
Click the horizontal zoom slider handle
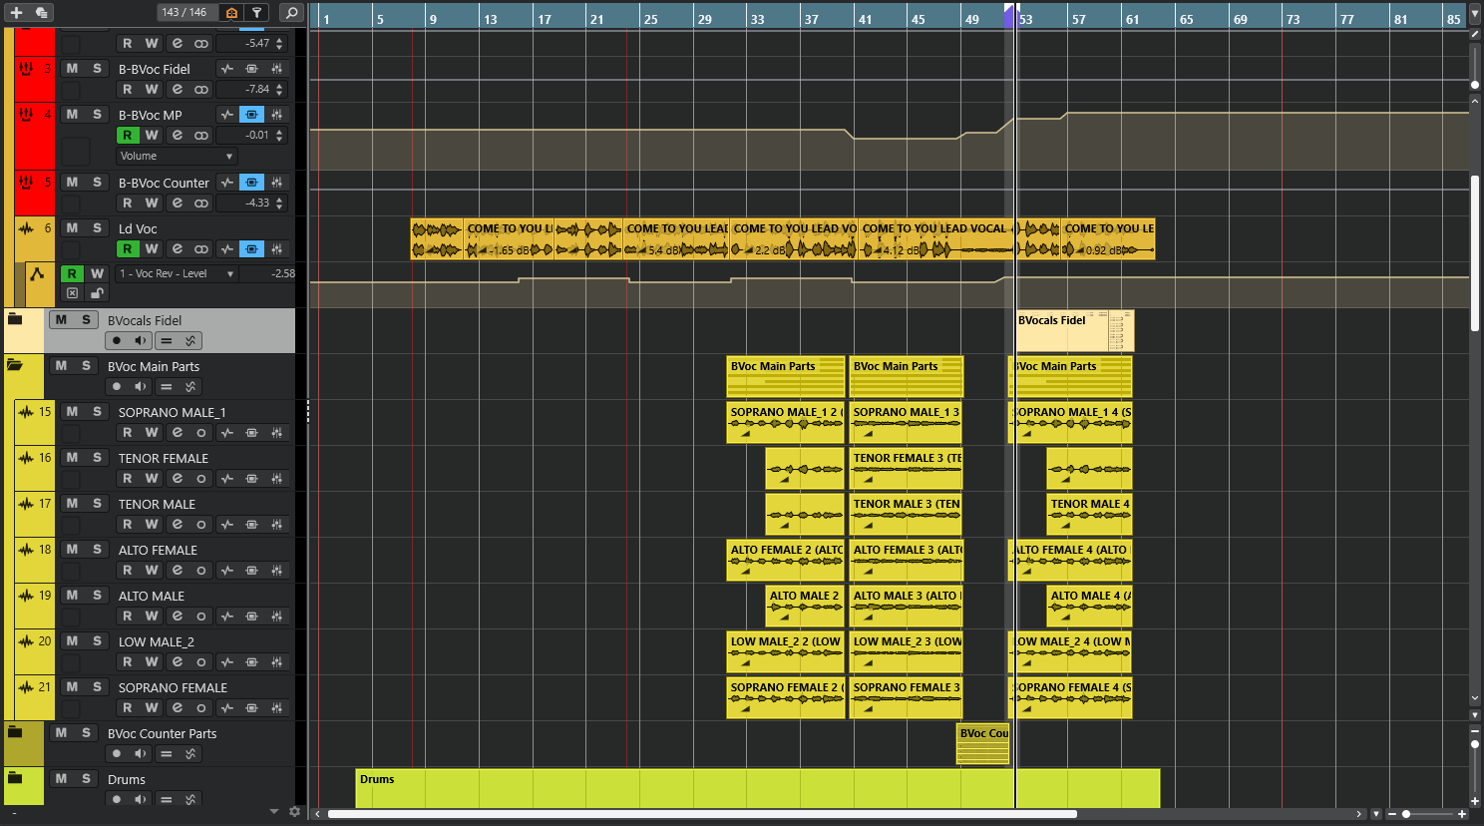coord(1406,814)
